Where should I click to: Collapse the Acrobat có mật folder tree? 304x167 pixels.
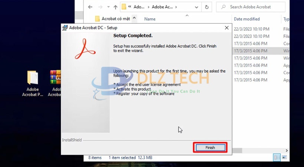click(134, 18)
